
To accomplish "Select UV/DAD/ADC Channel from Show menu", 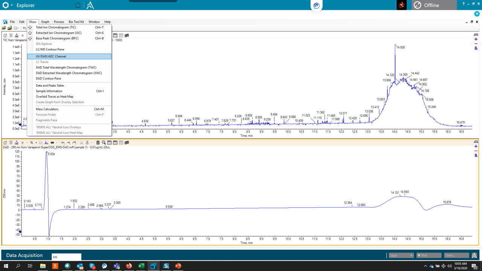I will 51,56.
